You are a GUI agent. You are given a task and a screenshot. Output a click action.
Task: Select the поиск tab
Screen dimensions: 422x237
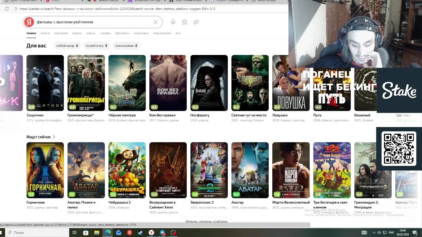pyautogui.click(x=31, y=33)
